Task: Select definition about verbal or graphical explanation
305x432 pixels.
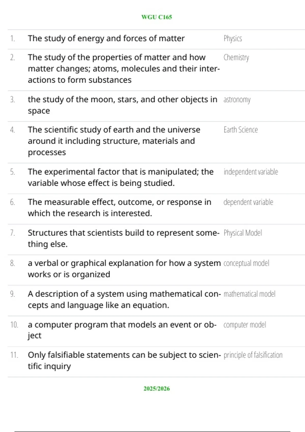Action: click(x=124, y=269)
